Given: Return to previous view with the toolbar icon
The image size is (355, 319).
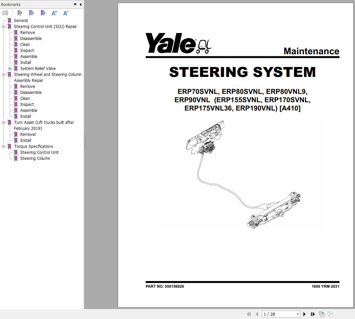Looking at the screenshot, I should click(322, 314).
